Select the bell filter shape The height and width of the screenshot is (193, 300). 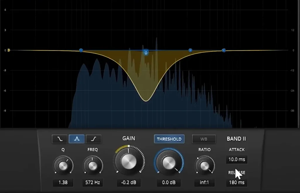76,139
